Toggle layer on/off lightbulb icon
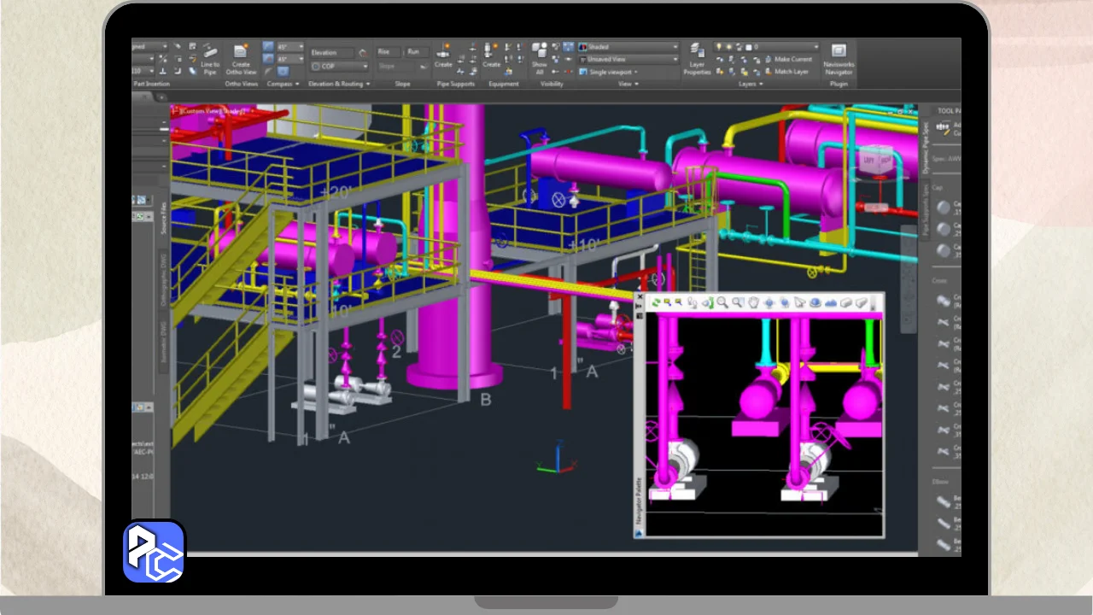 (719, 47)
